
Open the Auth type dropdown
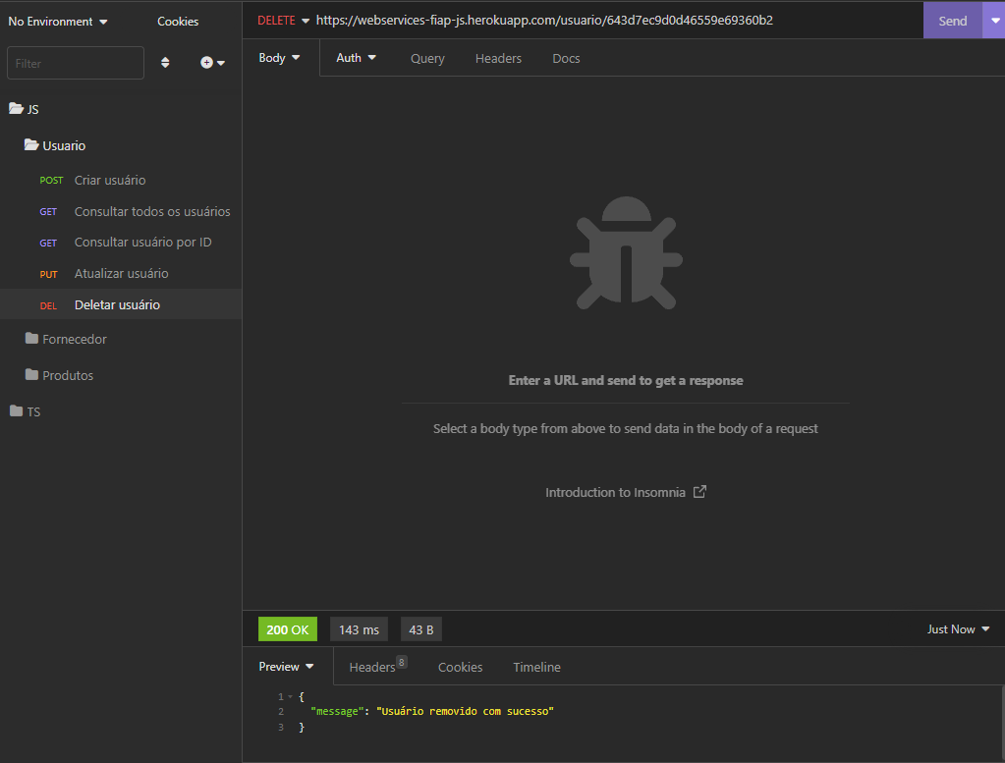(x=356, y=57)
